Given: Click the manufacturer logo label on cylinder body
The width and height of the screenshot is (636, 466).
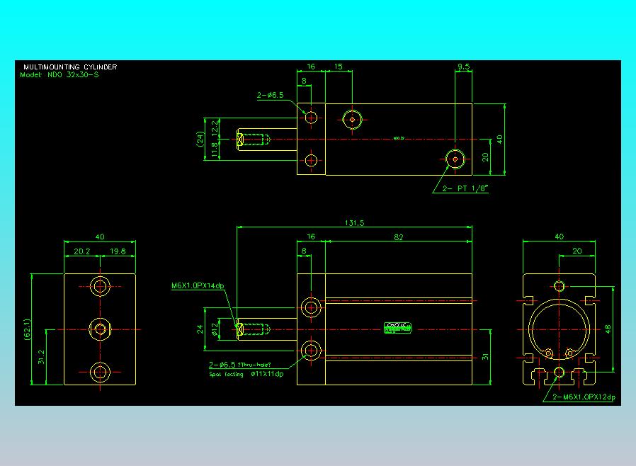Looking at the screenshot, I should [x=397, y=328].
